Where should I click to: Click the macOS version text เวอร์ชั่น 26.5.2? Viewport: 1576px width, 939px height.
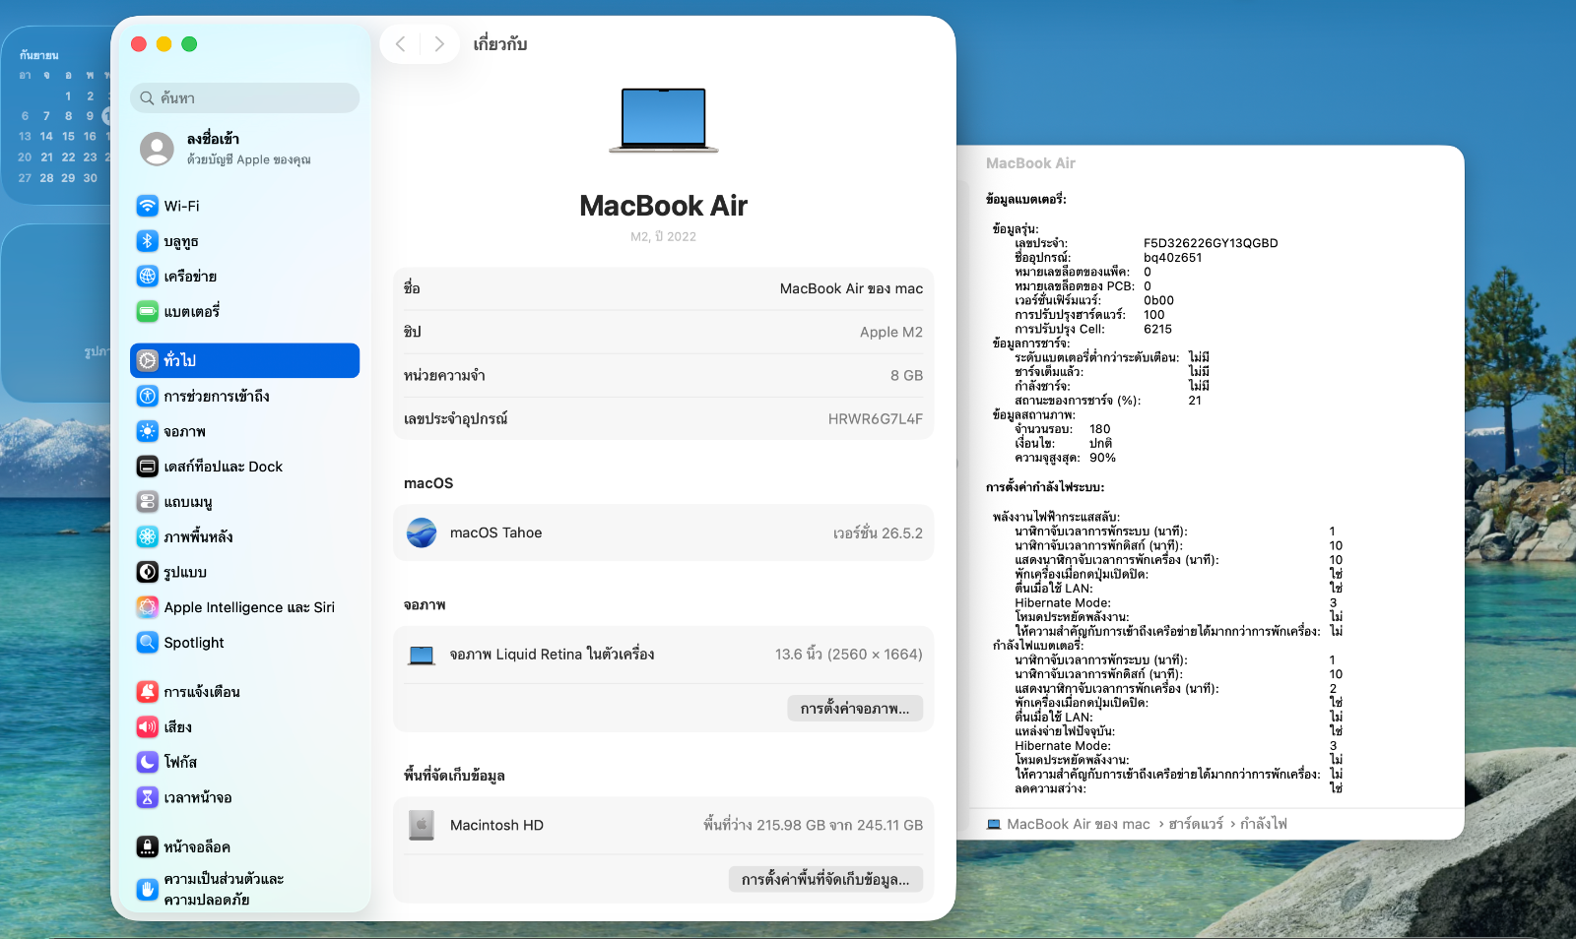click(878, 533)
